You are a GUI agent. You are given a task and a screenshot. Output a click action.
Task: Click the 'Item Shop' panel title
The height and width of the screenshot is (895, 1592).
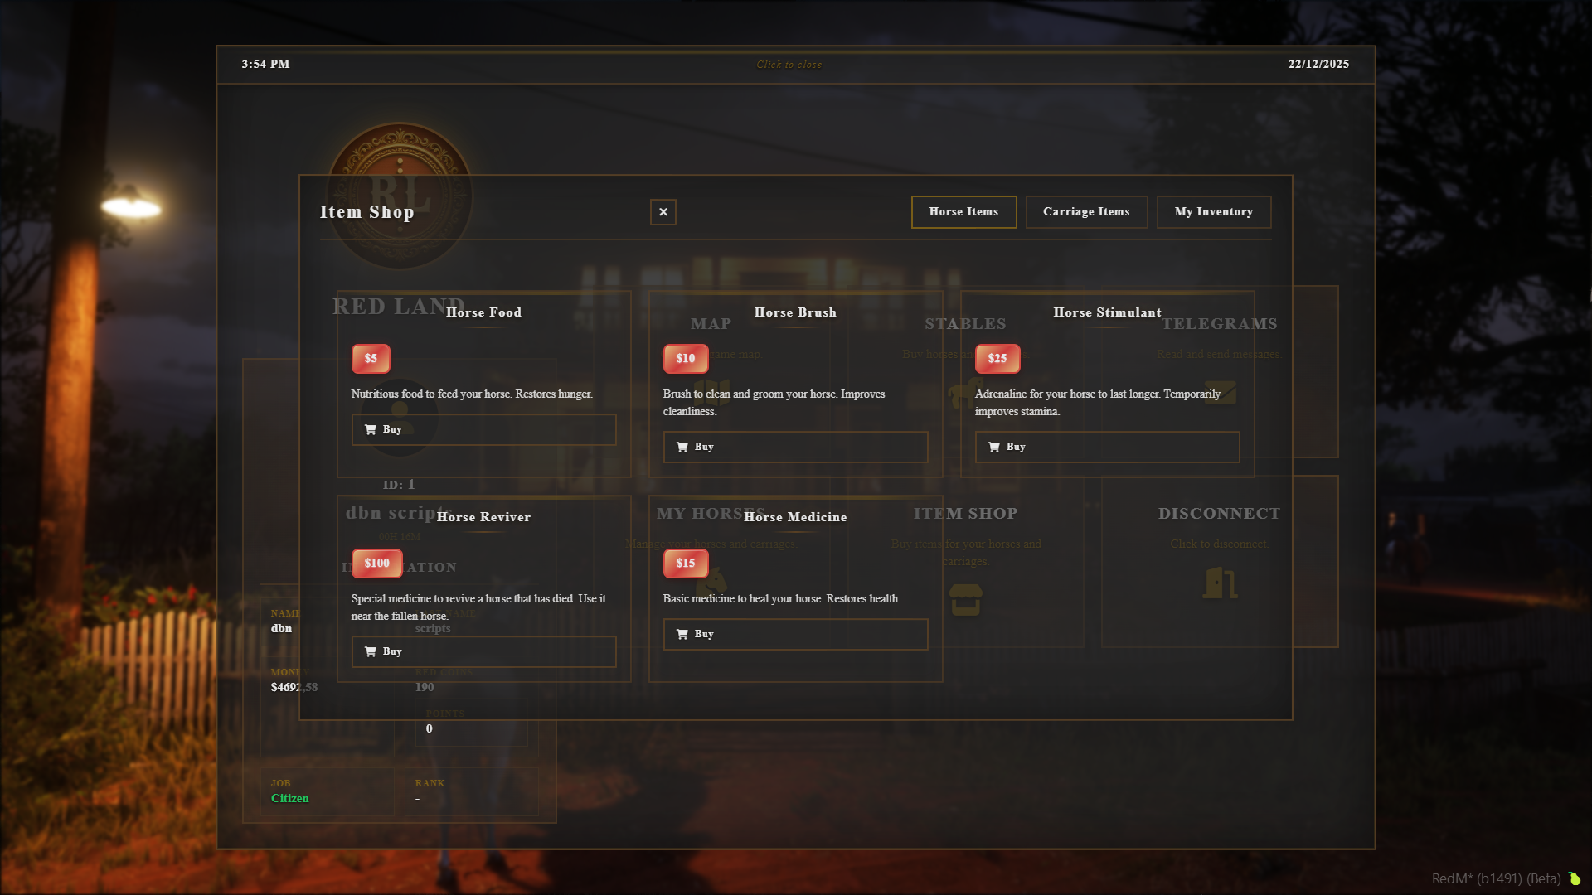click(x=367, y=212)
